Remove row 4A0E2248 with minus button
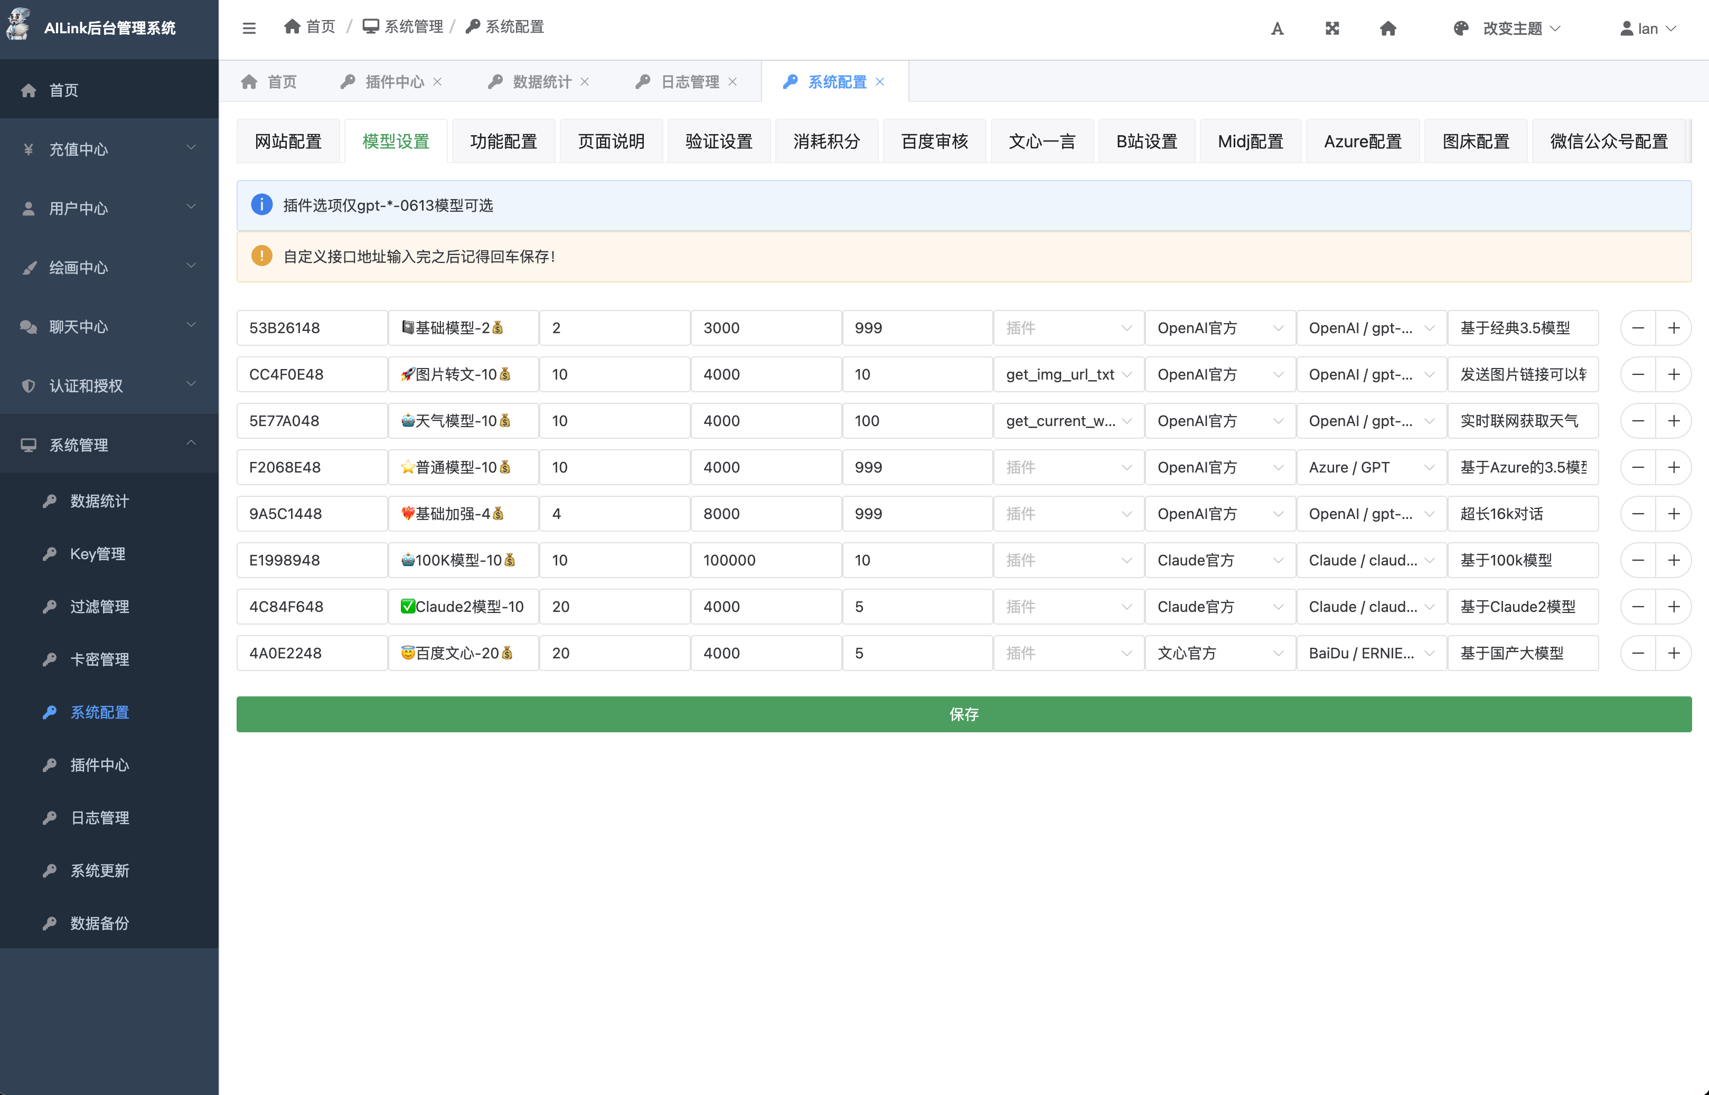The width and height of the screenshot is (1709, 1095). tap(1638, 654)
